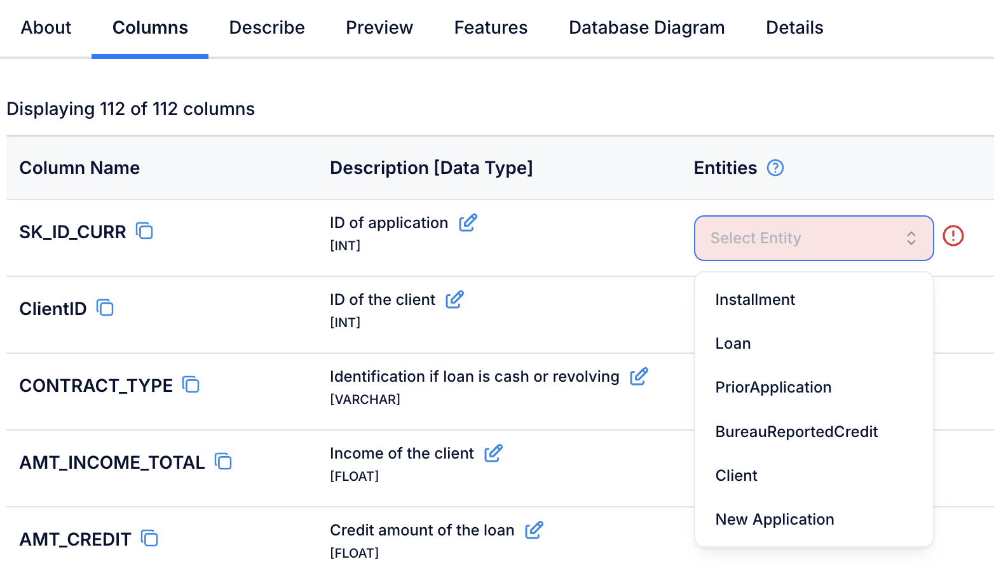Edit the 'ID of the client' description
The width and height of the screenshot is (994, 578).
coord(454,300)
